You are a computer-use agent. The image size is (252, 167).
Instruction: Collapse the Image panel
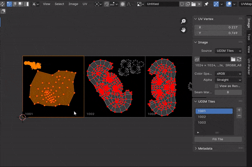click(x=196, y=42)
